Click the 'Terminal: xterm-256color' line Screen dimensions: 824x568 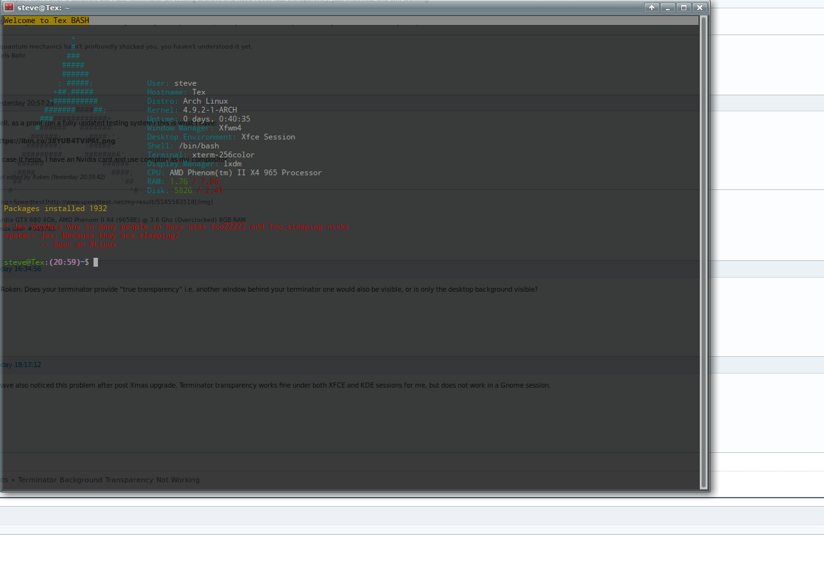pos(200,155)
